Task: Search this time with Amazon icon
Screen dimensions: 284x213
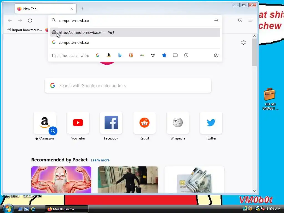Action: coord(109,55)
